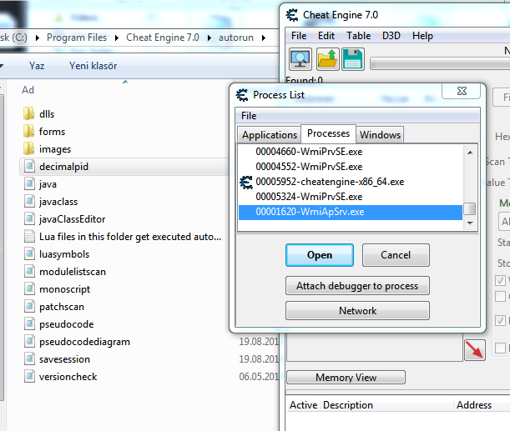Click the open cheat table folder icon

point(327,59)
